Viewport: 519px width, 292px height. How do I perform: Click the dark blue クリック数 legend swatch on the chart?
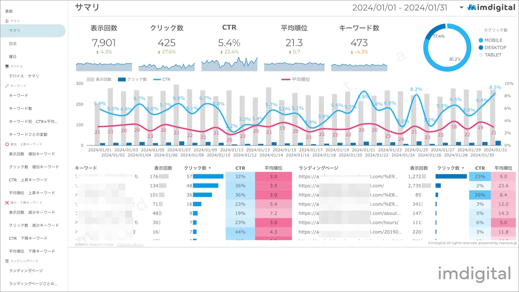pos(122,80)
